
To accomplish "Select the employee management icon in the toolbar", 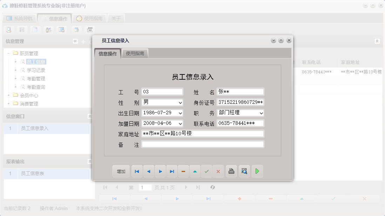I will pyautogui.click(x=48, y=30).
